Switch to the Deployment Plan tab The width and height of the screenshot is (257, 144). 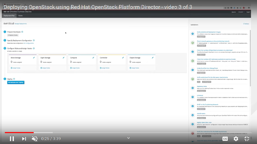[9, 16]
